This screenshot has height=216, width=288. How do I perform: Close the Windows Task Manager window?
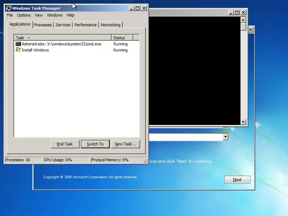click(x=144, y=8)
